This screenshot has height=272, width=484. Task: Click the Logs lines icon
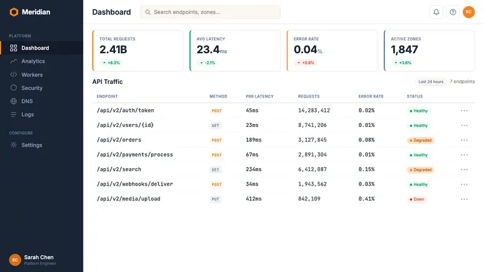(x=13, y=114)
